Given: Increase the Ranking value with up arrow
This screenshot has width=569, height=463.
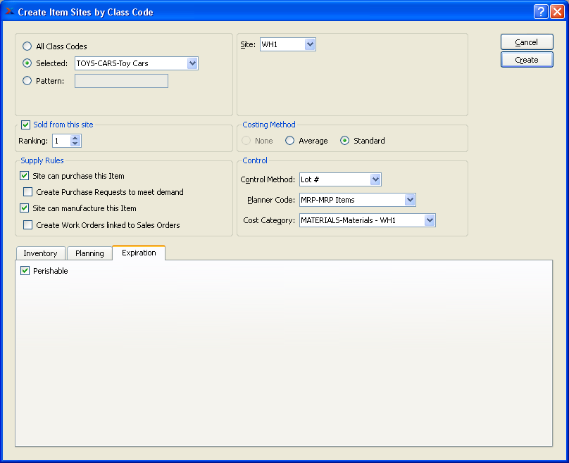Looking at the screenshot, I should (76, 138).
